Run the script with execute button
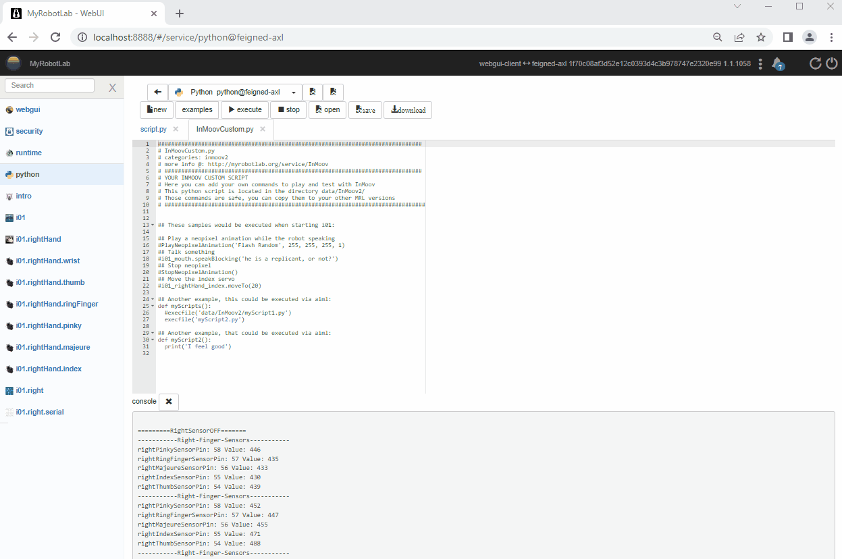 (244, 110)
